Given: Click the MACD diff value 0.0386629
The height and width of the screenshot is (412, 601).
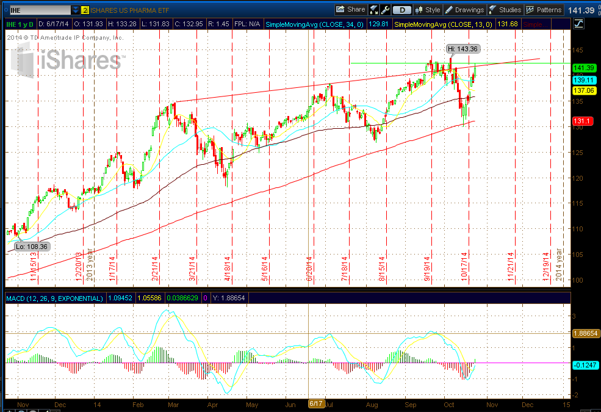Looking at the screenshot, I should coord(182,298).
